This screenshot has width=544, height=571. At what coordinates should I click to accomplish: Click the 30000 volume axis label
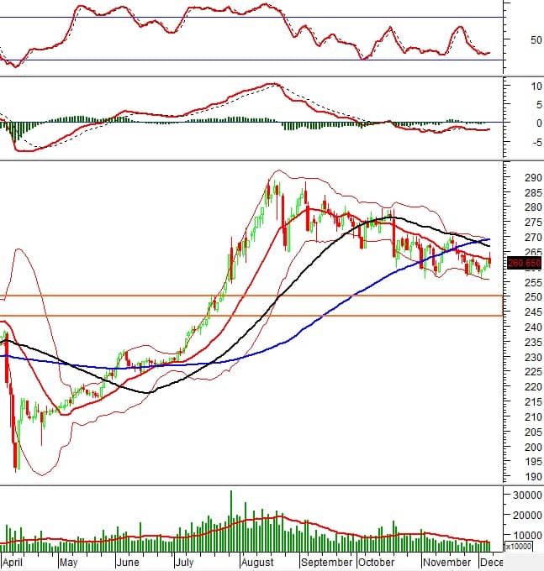(x=525, y=495)
